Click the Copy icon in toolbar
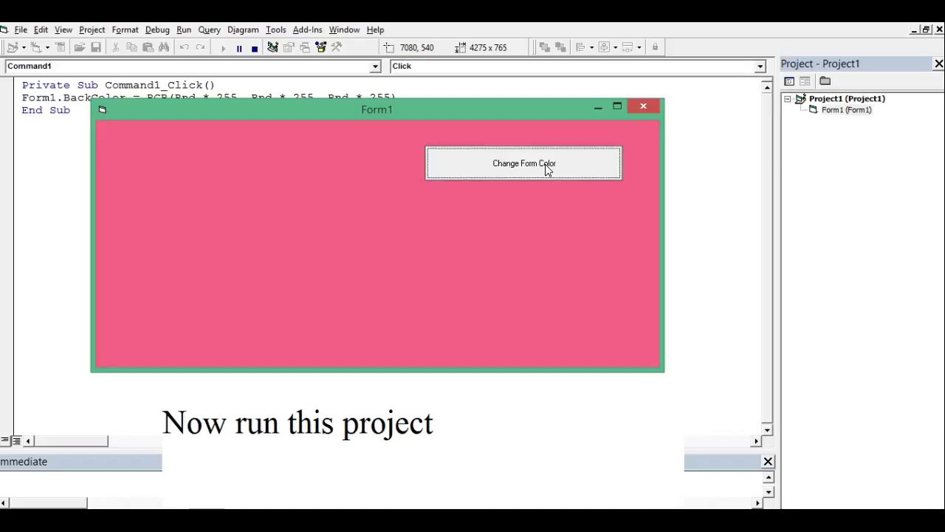 (x=131, y=47)
